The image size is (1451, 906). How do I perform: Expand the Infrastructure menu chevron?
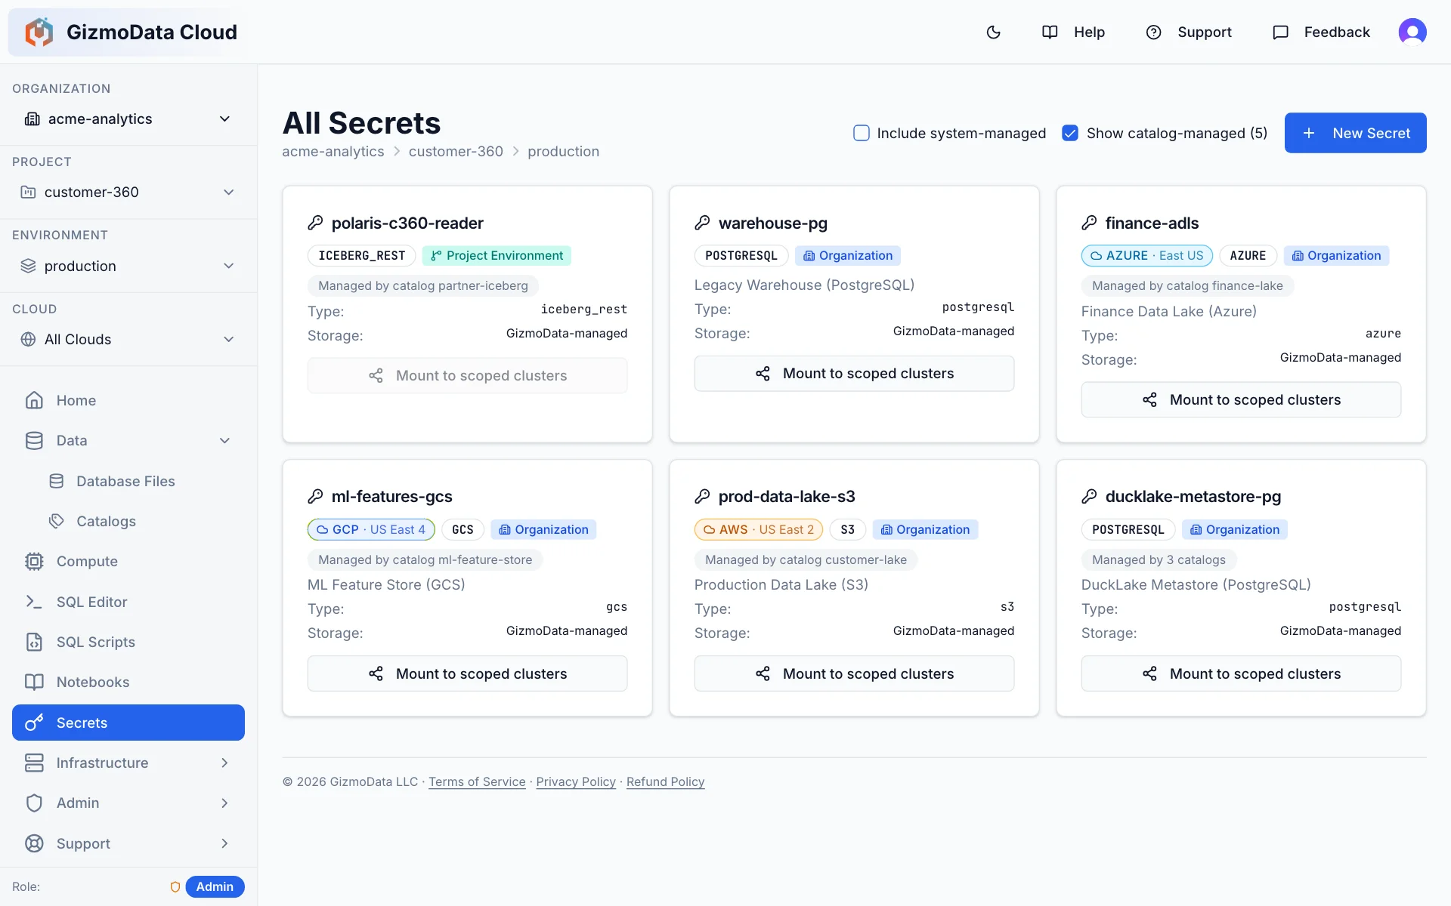(224, 763)
